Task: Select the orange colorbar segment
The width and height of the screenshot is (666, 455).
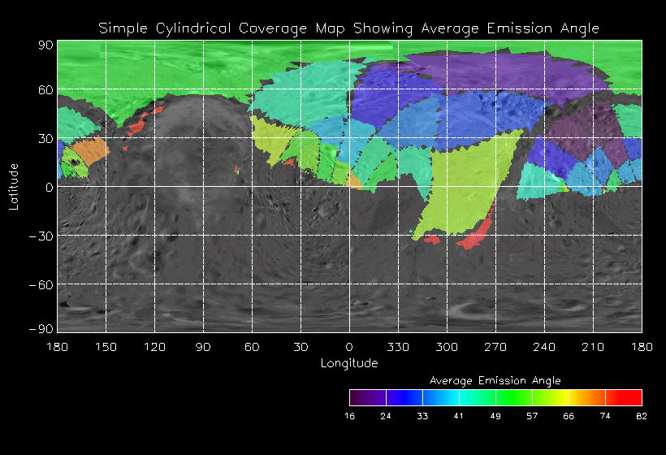Action: tap(587, 397)
